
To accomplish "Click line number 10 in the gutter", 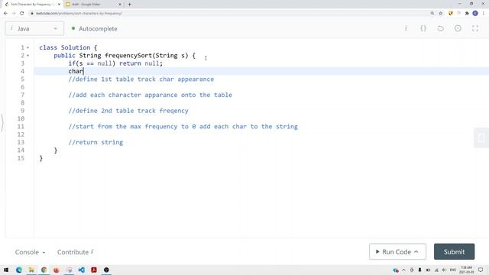I will (x=21, y=118).
